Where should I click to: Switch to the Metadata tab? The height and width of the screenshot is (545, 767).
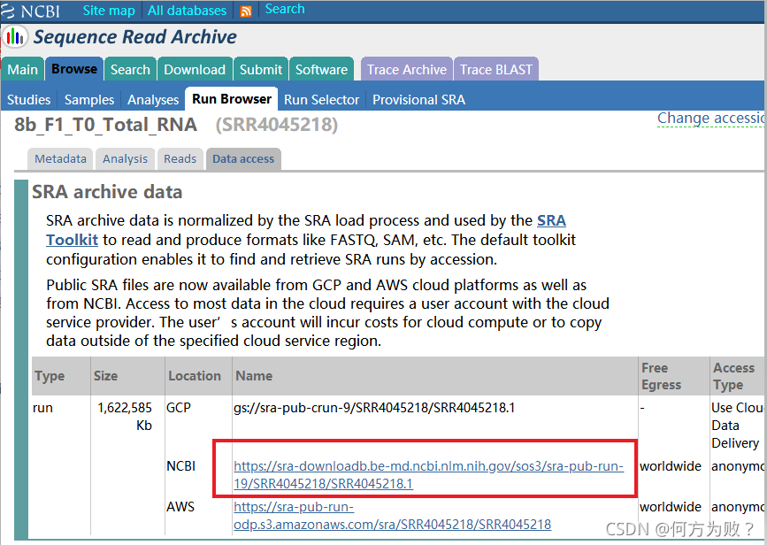click(60, 158)
